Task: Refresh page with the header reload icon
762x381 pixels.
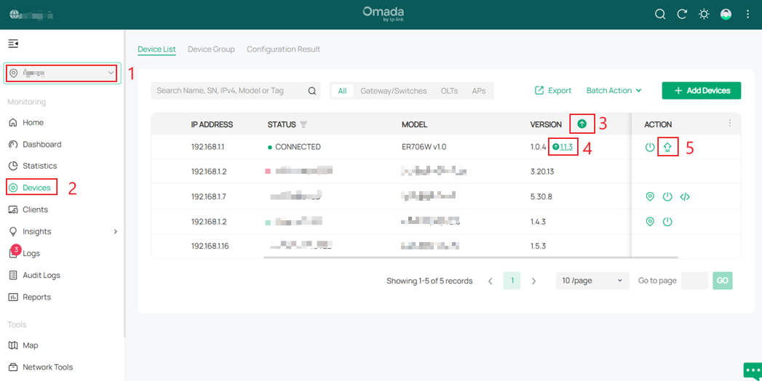Action: (x=682, y=15)
